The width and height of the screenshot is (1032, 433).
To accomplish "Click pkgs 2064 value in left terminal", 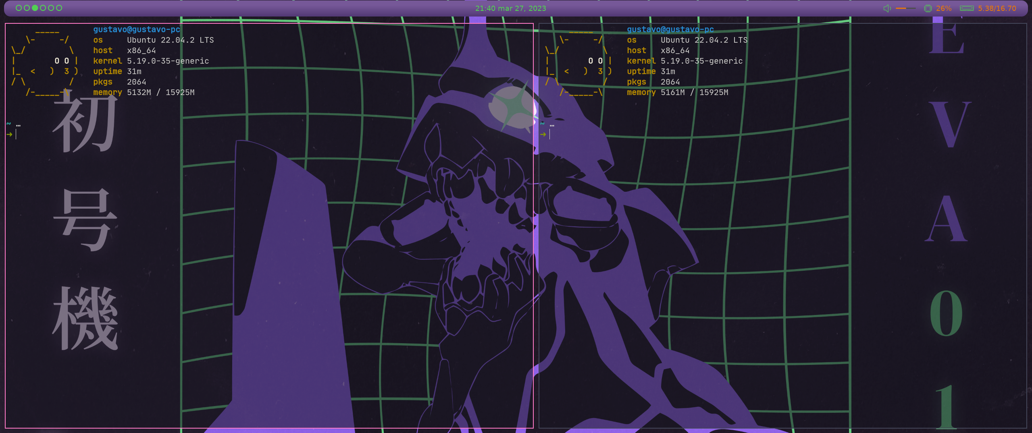I will coord(137,82).
